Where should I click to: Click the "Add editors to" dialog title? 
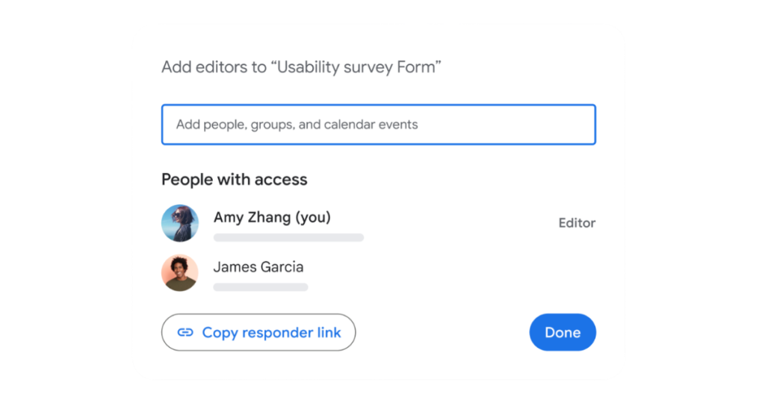(214, 67)
